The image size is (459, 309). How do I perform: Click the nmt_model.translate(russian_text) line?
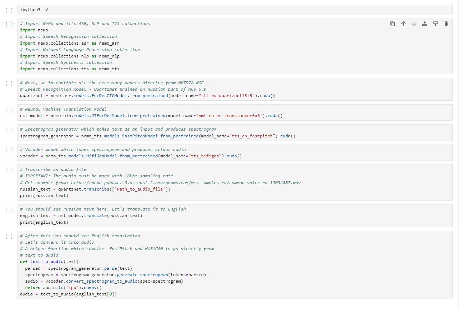81,216
